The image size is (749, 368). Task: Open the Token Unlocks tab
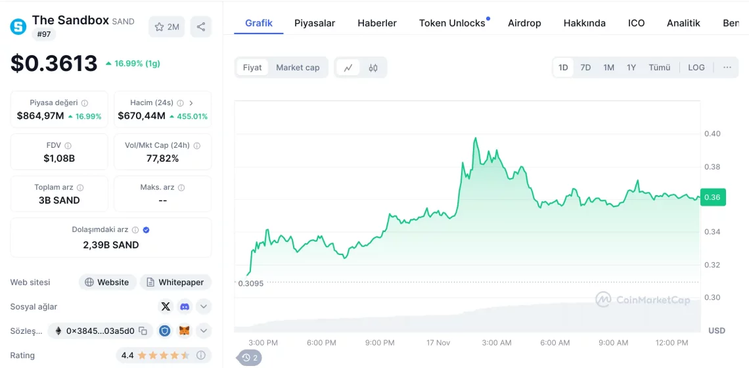click(x=452, y=23)
